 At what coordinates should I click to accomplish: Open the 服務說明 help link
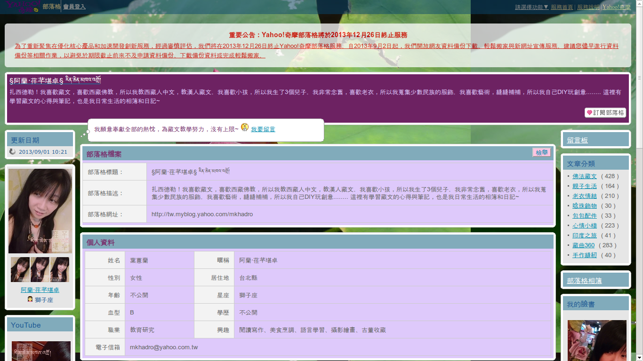588,7
